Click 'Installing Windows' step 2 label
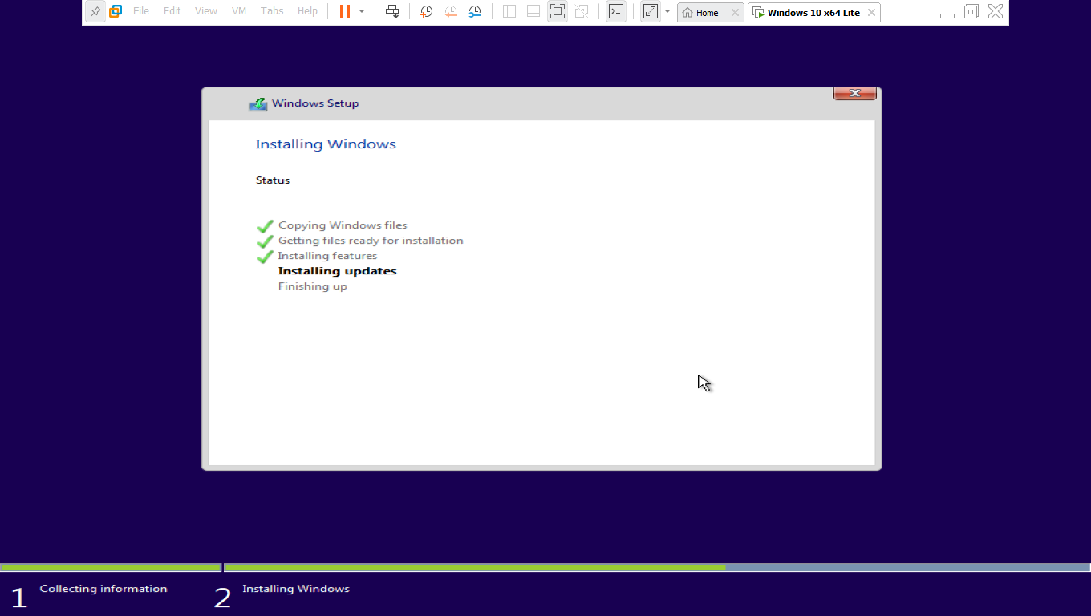 tap(296, 589)
